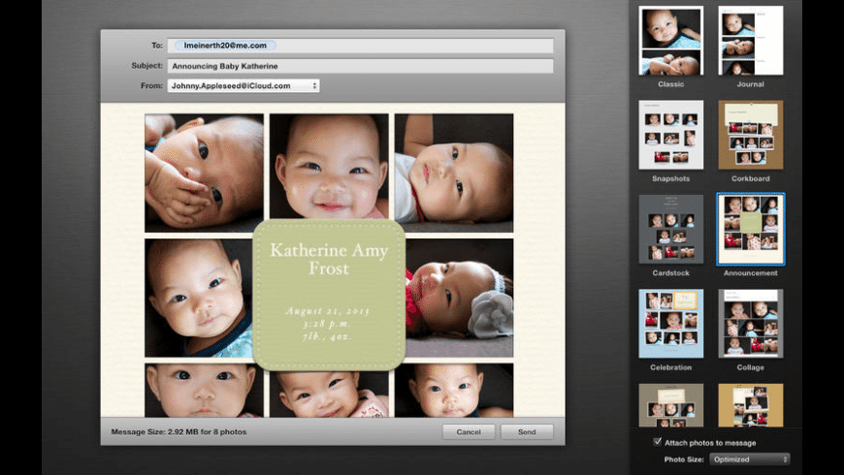Open the From address dropdown
This screenshot has height=475, width=844.
[x=243, y=85]
